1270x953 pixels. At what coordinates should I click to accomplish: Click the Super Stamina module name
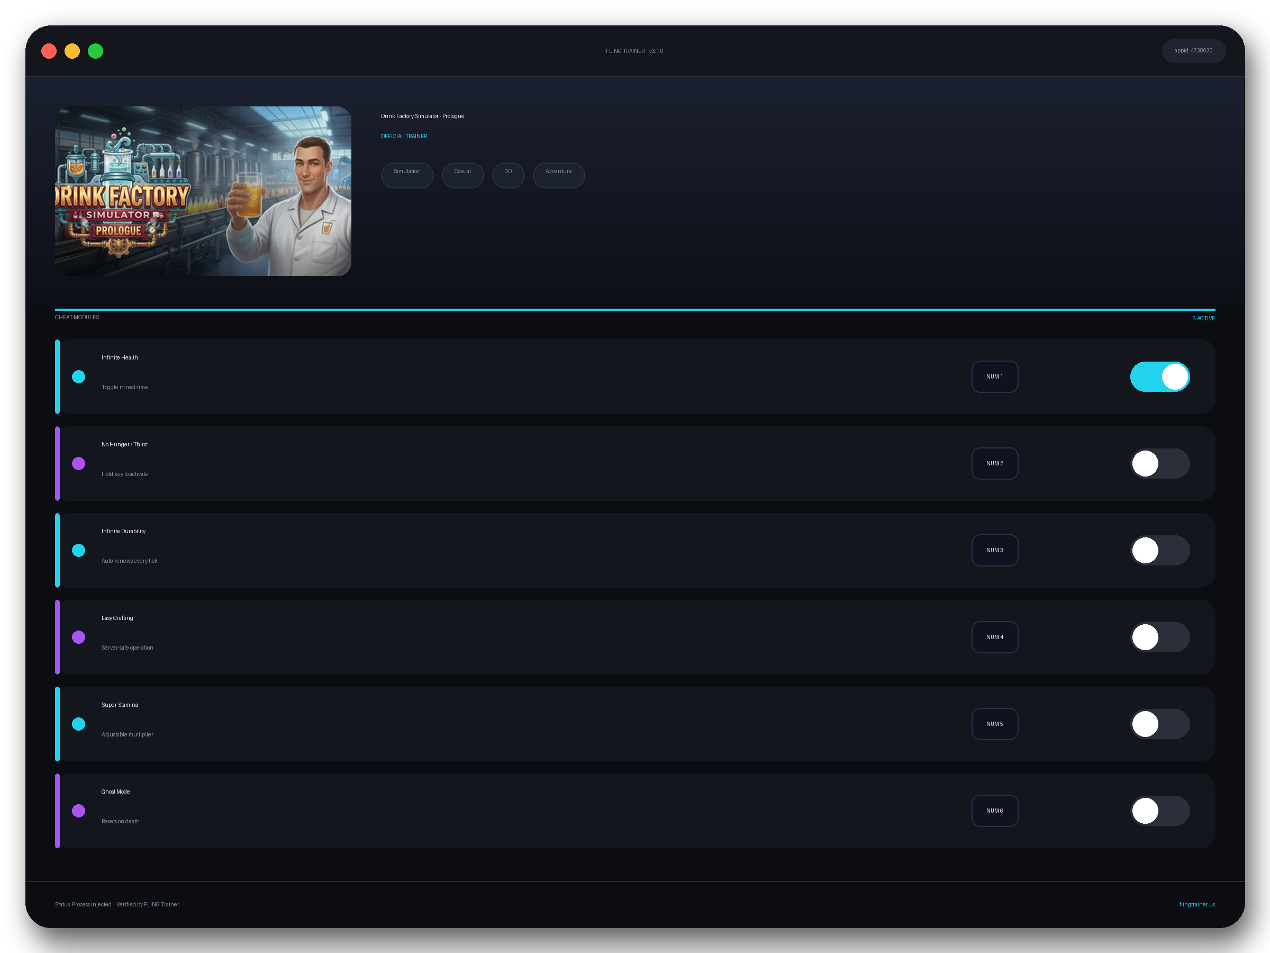120,704
